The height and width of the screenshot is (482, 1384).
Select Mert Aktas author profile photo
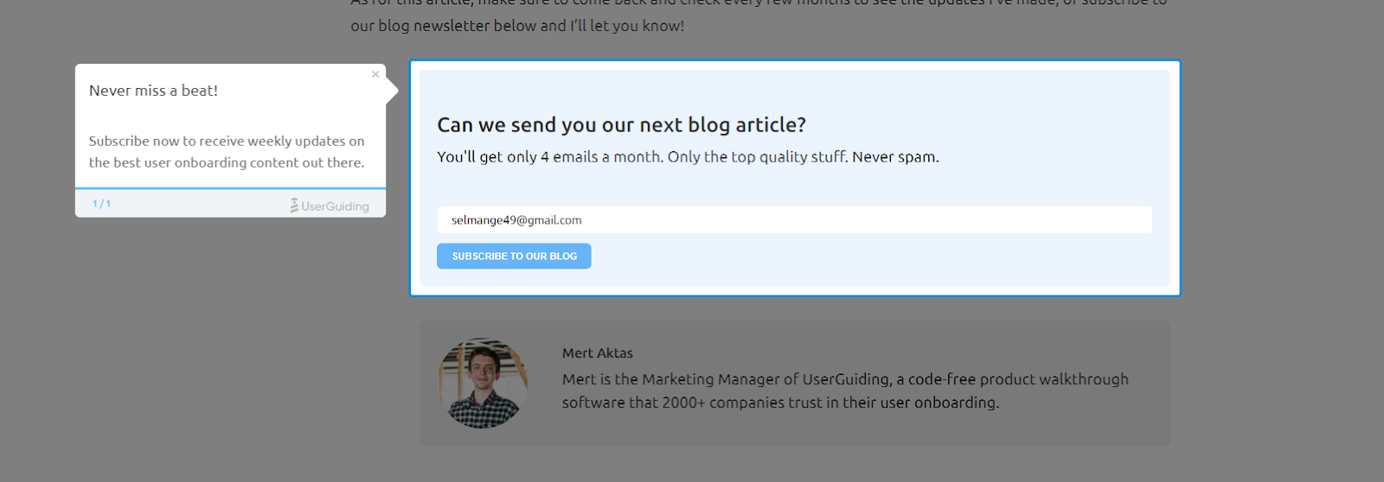click(x=483, y=383)
